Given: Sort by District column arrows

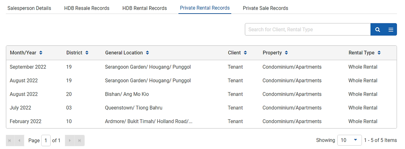Looking at the screenshot, I should tap(87, 53).
